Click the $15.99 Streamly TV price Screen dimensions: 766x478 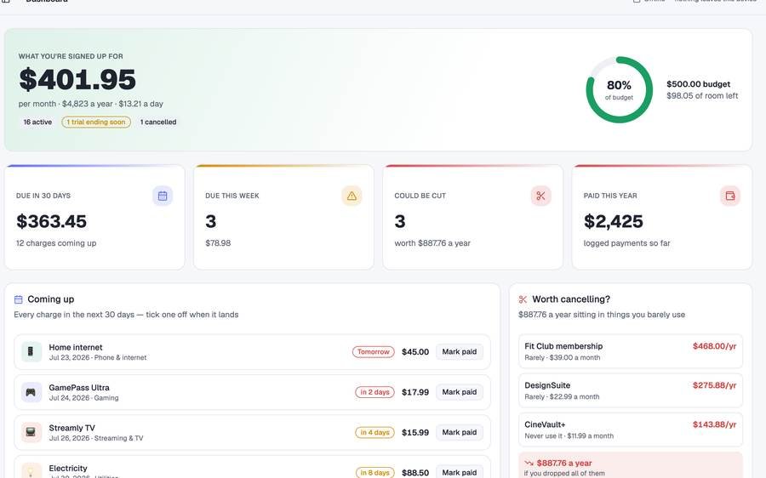point(415,433)
